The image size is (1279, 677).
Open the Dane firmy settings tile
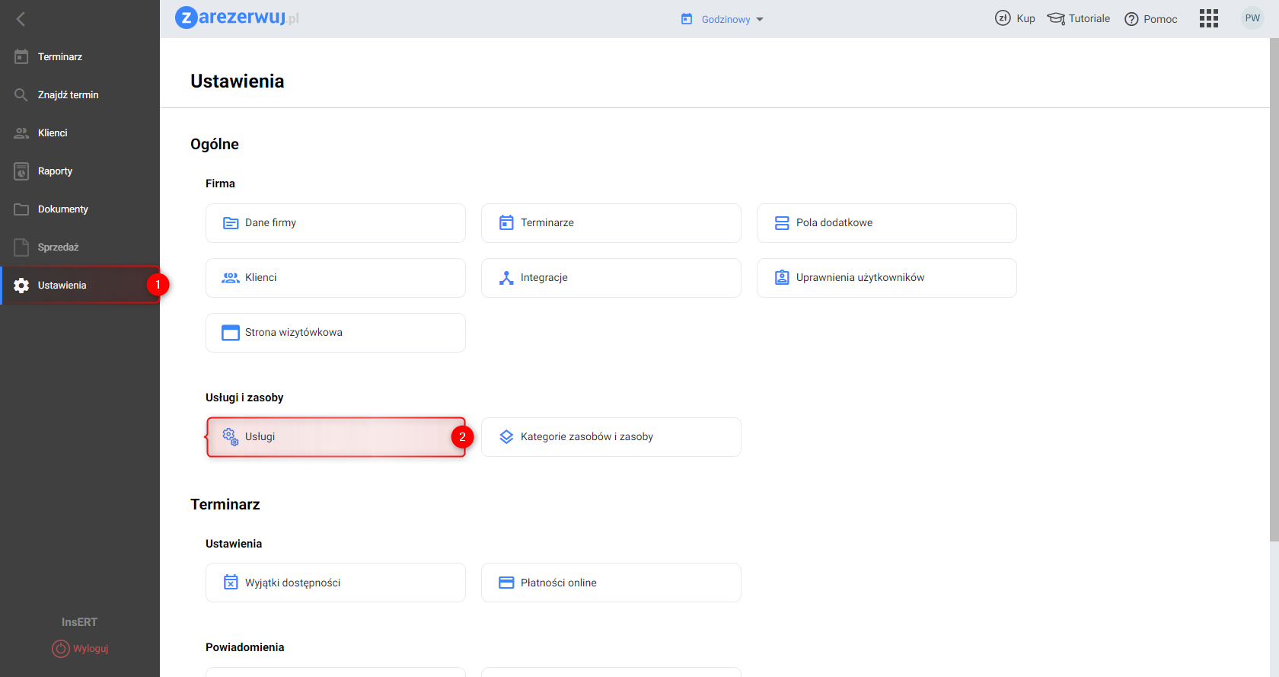tap(335, 222)
